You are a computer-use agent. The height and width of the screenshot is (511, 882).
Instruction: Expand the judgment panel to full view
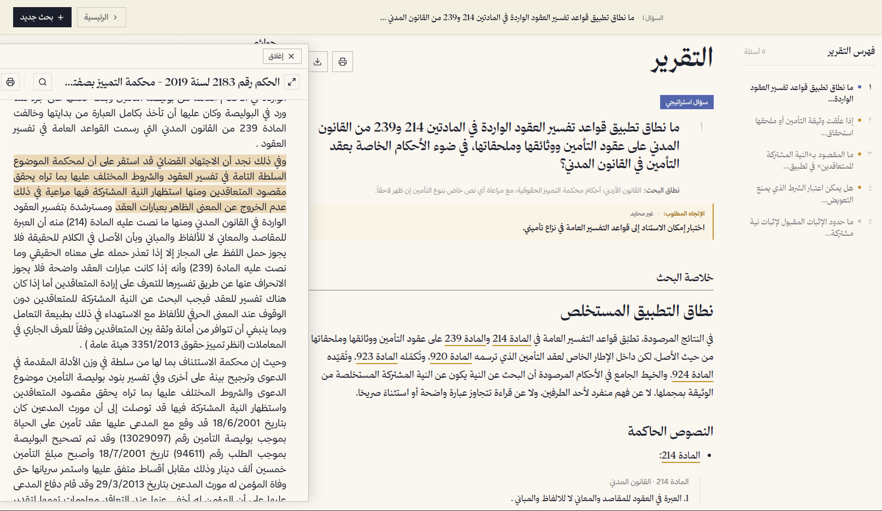tap(292, 82)
